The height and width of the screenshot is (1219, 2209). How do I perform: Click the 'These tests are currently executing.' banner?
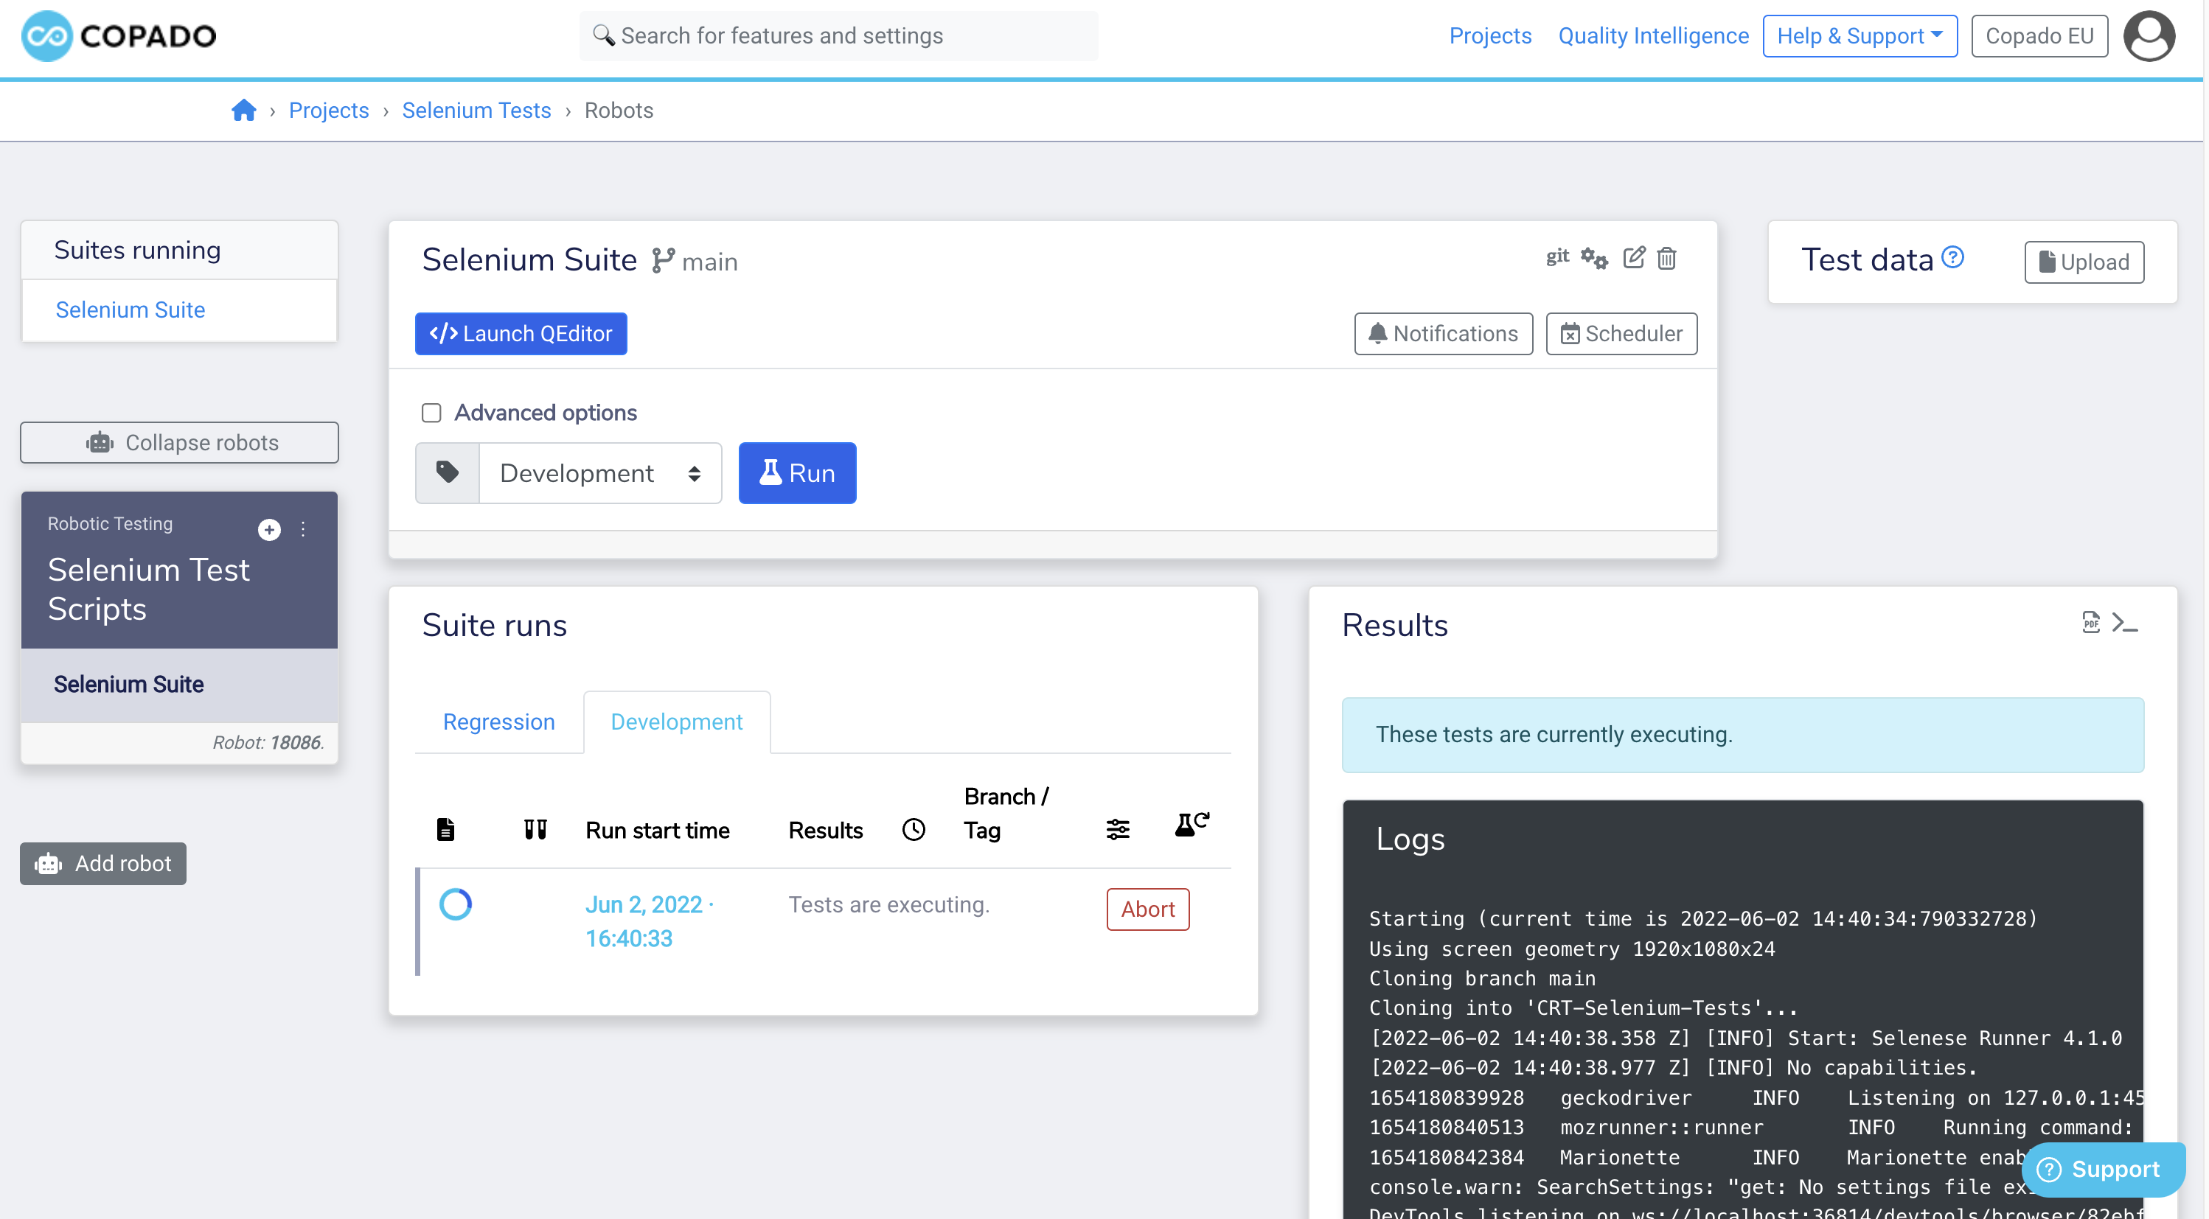1742,735
